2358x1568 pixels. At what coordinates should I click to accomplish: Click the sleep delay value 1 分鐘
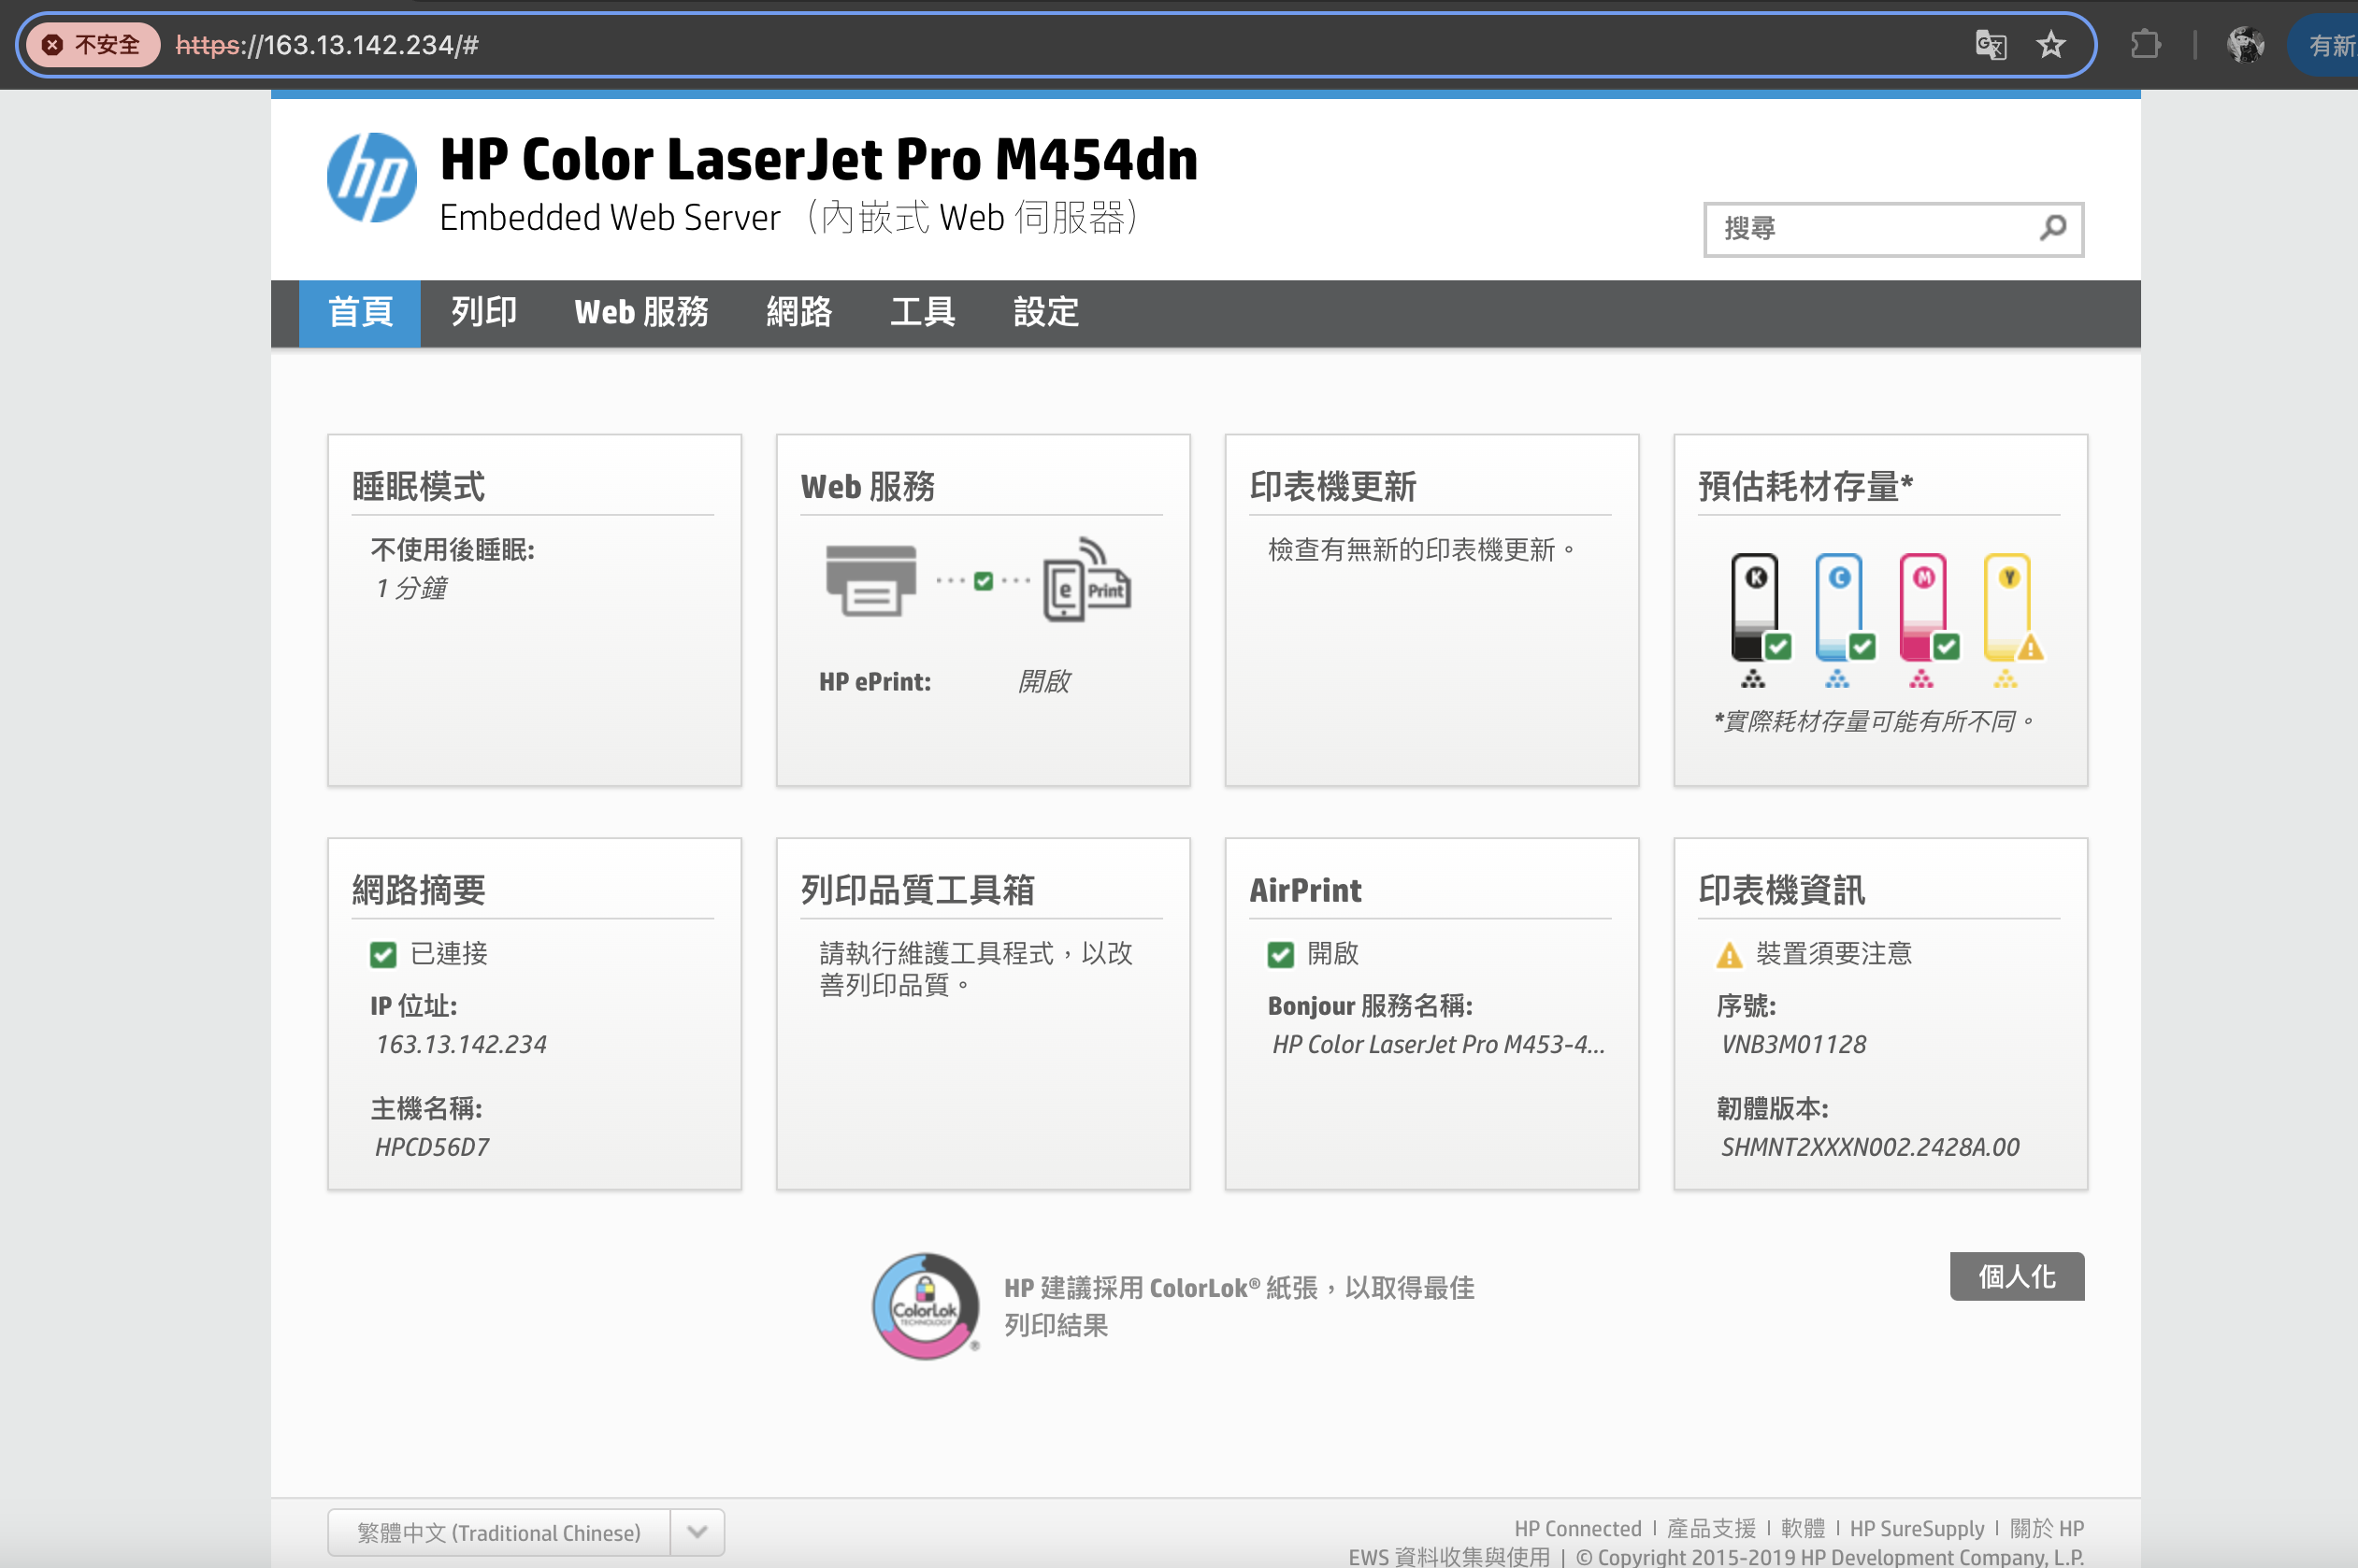(x=411, y=588)
